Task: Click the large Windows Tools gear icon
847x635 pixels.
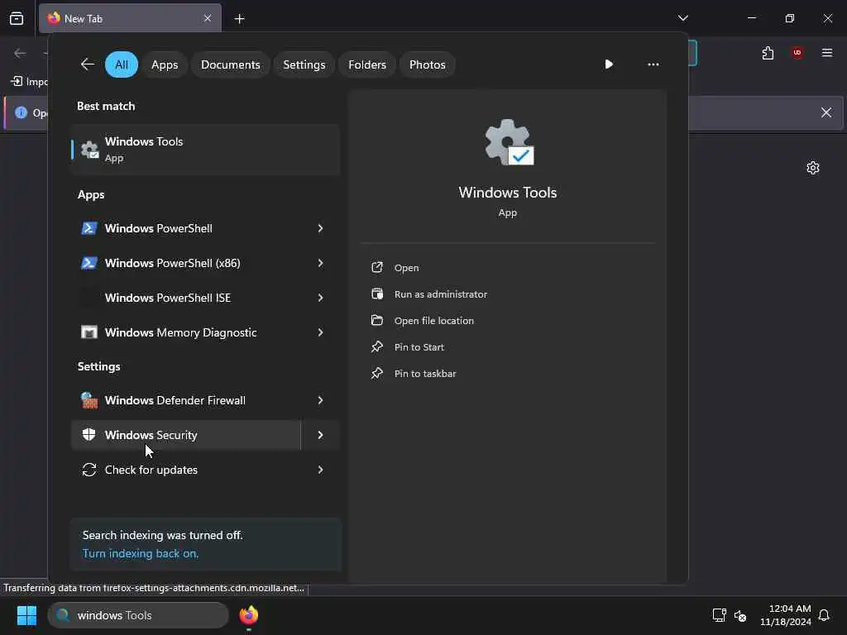Action: click(509, 142)
